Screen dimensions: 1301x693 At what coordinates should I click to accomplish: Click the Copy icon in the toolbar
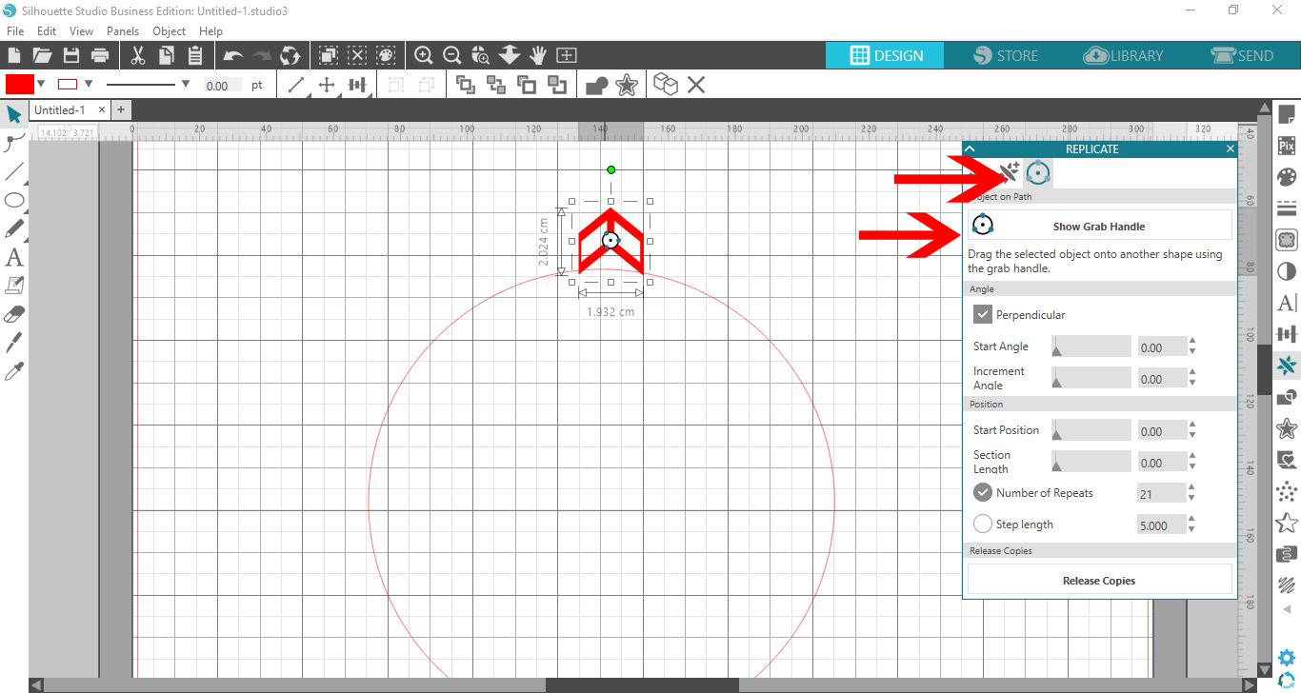coord(166,55)
